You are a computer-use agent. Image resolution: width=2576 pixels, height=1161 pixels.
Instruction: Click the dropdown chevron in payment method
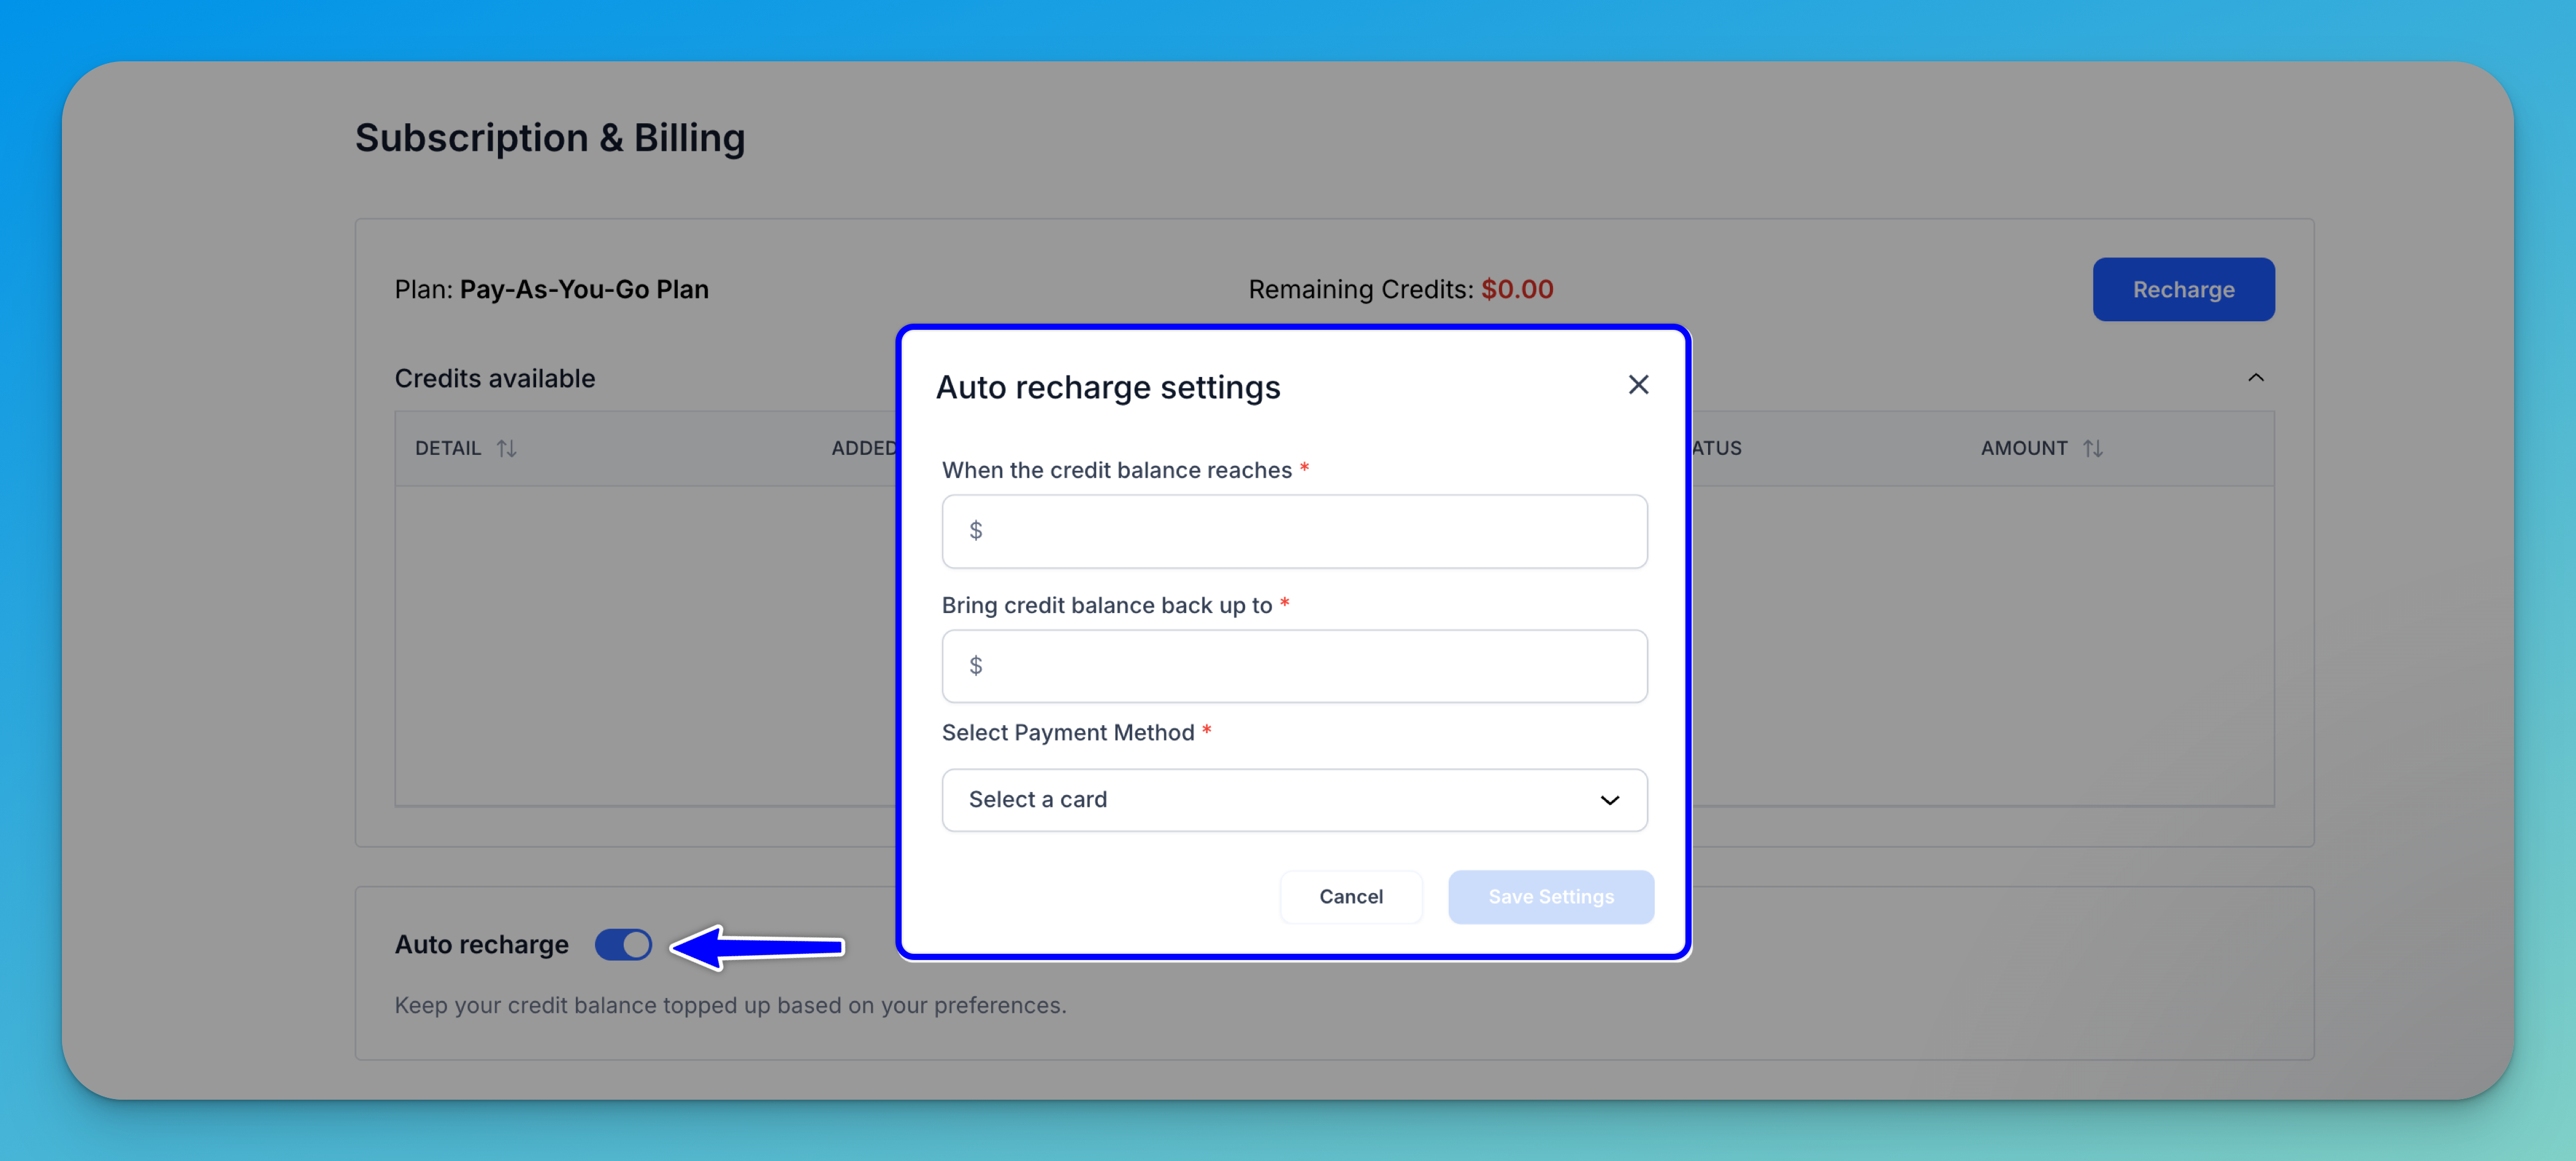[x=1609, y=801]
